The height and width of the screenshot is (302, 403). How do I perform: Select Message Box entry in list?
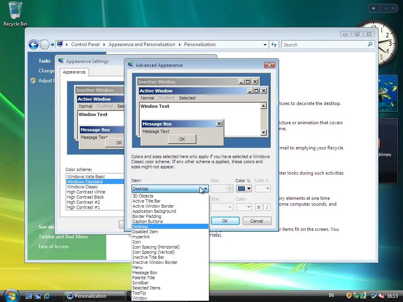[170, 273]
